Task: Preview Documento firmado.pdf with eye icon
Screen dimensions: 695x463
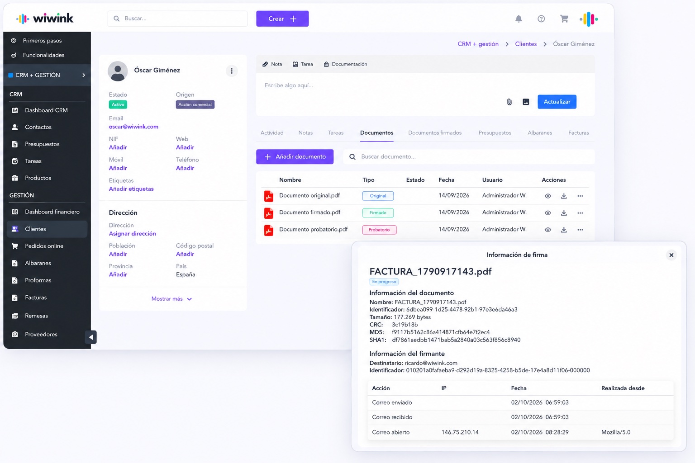Action: pos(547,213)
